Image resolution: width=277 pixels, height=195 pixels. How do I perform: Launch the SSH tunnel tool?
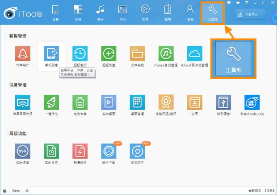23,151
